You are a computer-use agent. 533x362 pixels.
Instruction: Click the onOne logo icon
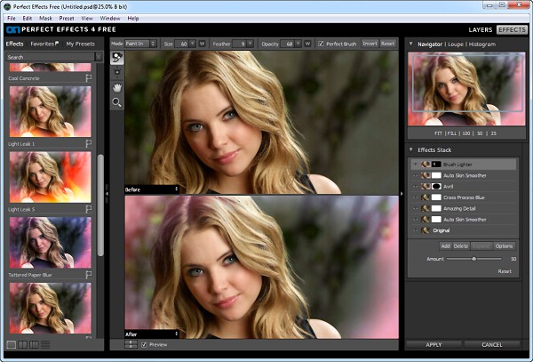[x=13, y=29]
